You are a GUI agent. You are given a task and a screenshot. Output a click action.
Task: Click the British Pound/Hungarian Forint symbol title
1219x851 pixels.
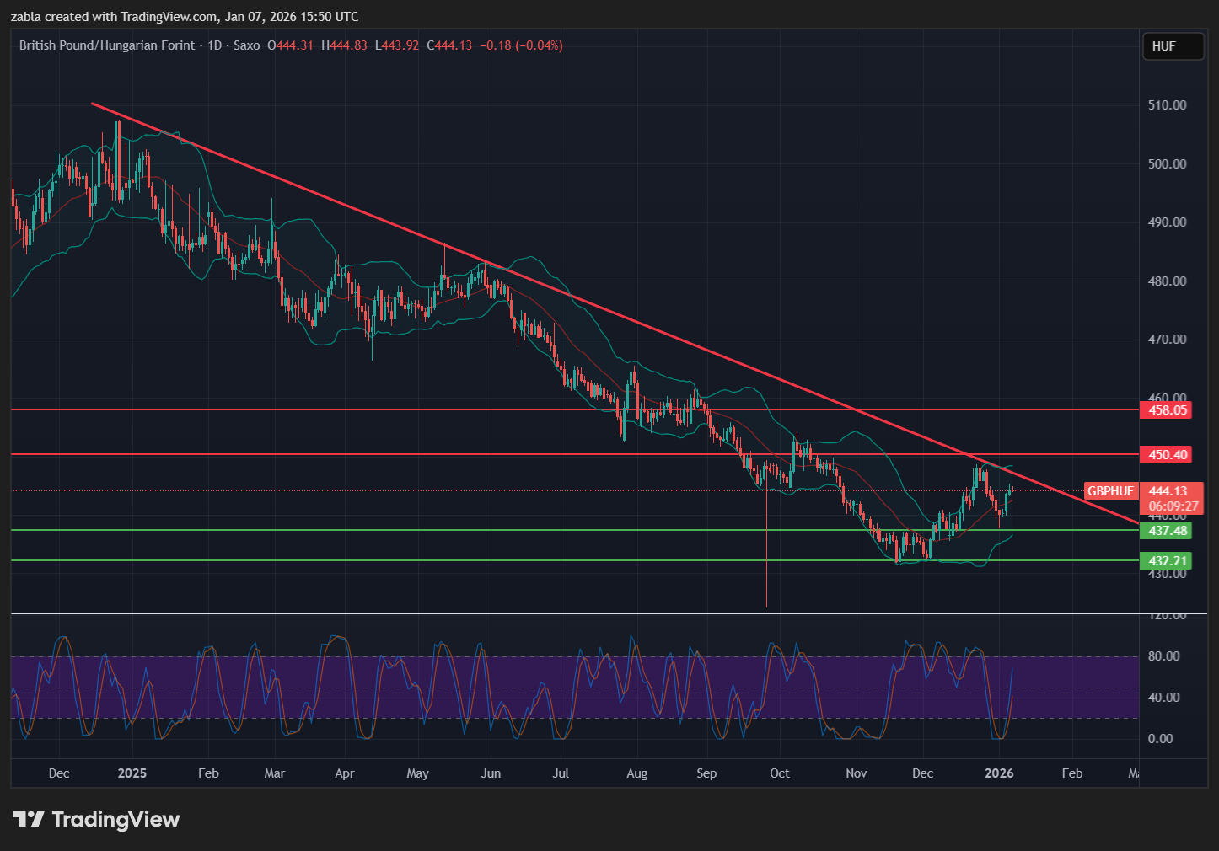coord(107,45)
